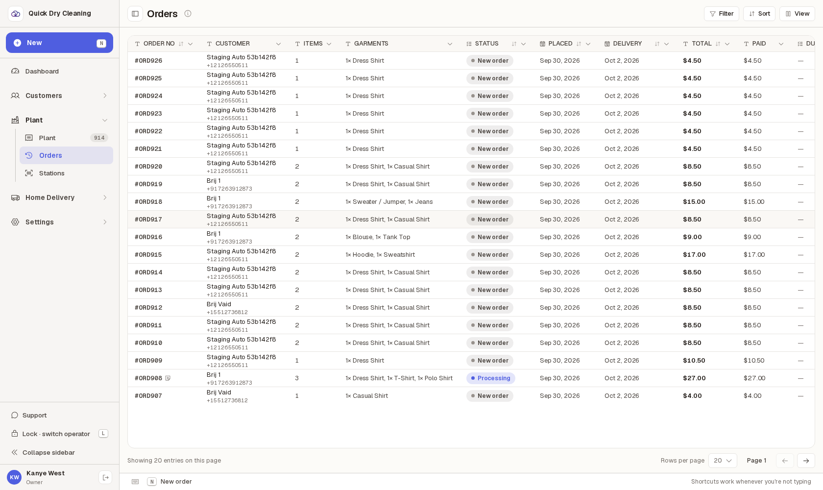Viewport: 823px width, 490px height.
Task: Sort by Order No column arrows
Action: tap(181, 44)
